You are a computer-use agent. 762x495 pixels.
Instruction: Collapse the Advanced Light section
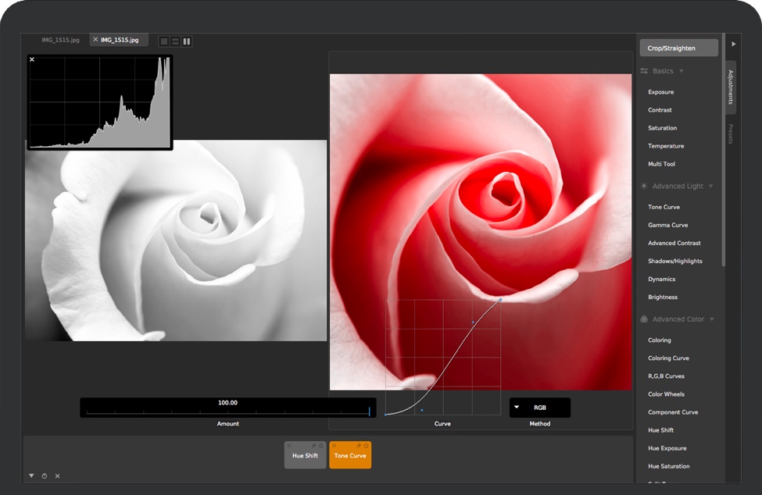pyautogui.click(x=711, y=187)
